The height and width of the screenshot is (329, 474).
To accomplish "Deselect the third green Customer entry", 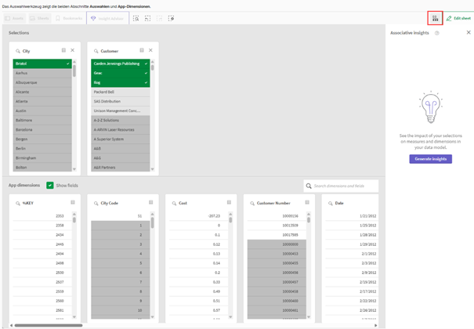I will [121, 82].
